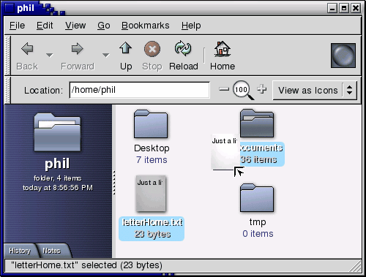Viewport: 366px width, 277px height.
Task: Click the location bar grip handle
Action: tap(7, 90)
